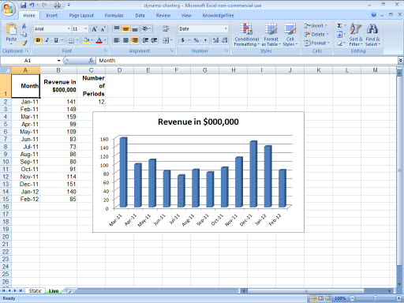Click the AutoSum sigma icon
This screenshot has width=404, height=303.
click(x=339, y=26)
